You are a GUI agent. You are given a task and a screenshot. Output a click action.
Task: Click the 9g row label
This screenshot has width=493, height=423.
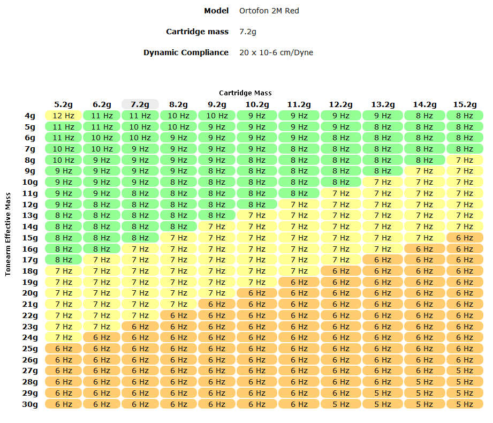click(30, 171)
